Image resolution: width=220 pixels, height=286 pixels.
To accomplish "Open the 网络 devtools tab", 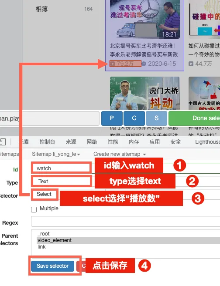I will click(x=92, y=142).
